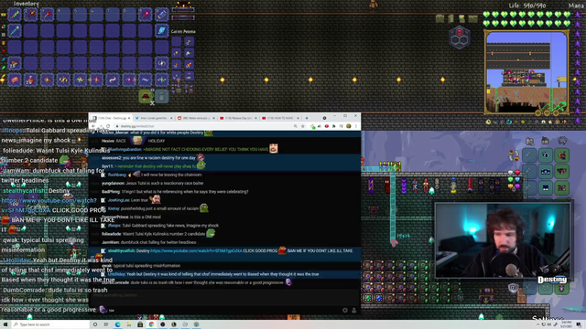The height and width of the screenshot is (329, 586).
Task: Open Task View on the taskbar
Action: point(106,324)
